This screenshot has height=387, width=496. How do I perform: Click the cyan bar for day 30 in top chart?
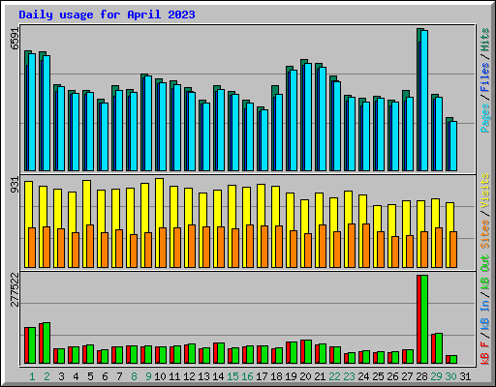click(x=453, y=146)
